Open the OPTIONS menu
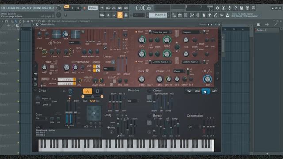The width and height of the screenshot is (283, 159). click(x=37, y=8)
